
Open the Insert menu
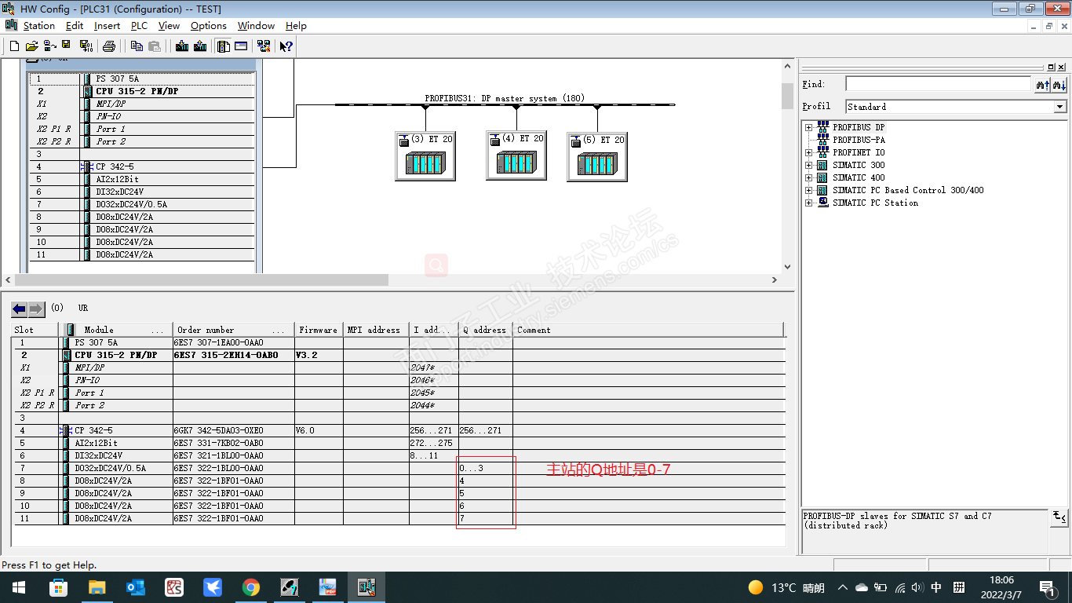pos(107,26)
